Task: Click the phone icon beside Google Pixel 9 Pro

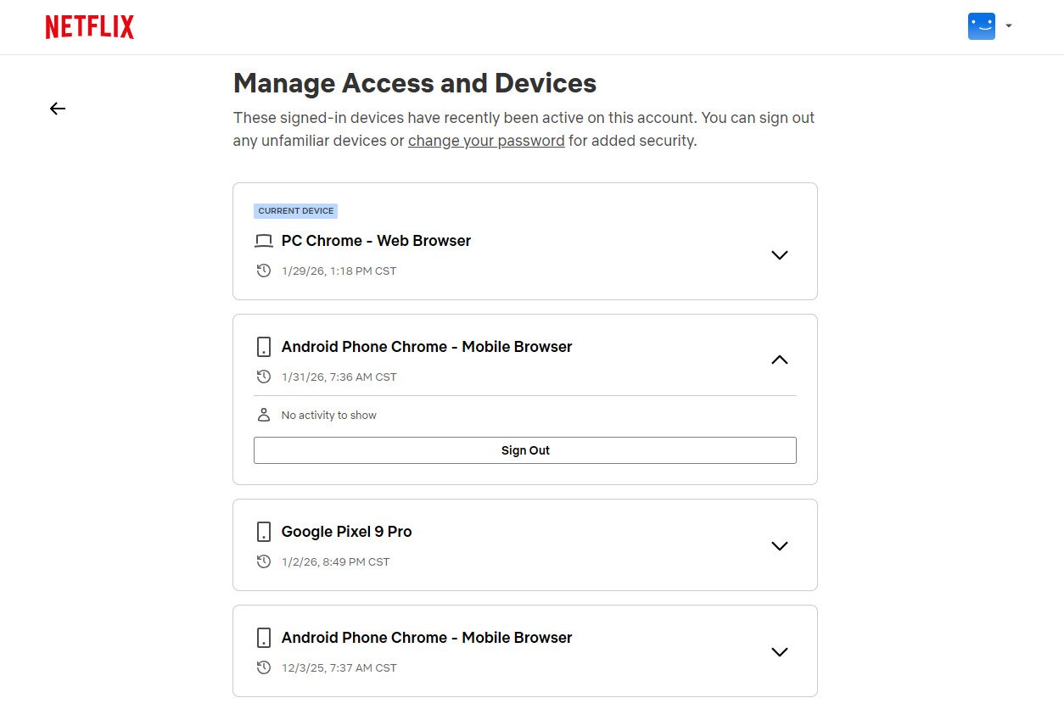Action: [264, 532]
